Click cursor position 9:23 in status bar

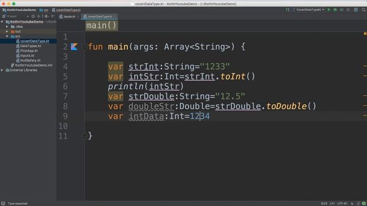324,204
